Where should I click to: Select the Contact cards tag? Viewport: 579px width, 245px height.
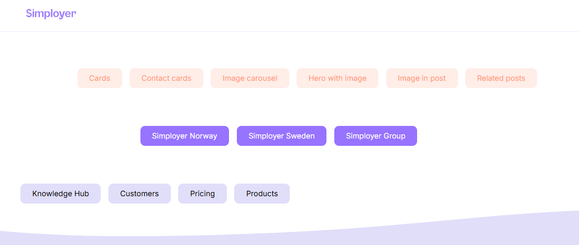[166, 78]
